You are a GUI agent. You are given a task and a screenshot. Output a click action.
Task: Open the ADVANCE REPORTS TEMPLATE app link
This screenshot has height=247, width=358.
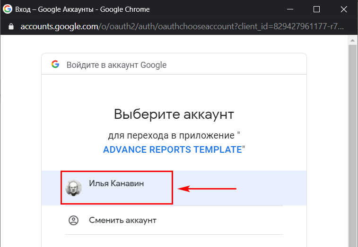pos(172,149)
